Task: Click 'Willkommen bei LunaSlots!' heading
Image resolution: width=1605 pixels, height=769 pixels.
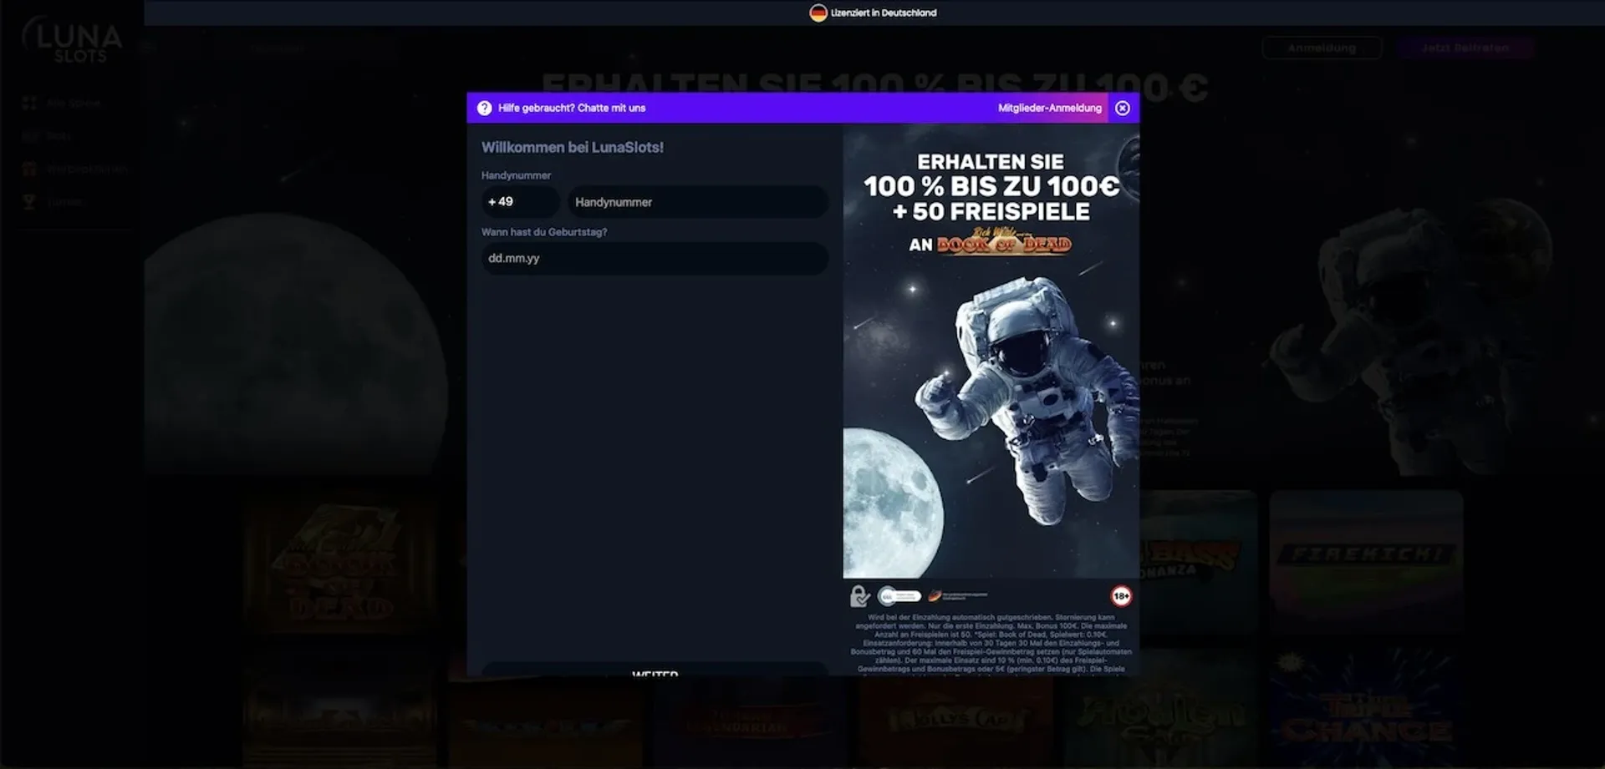Action: click(x=573, y=147)
